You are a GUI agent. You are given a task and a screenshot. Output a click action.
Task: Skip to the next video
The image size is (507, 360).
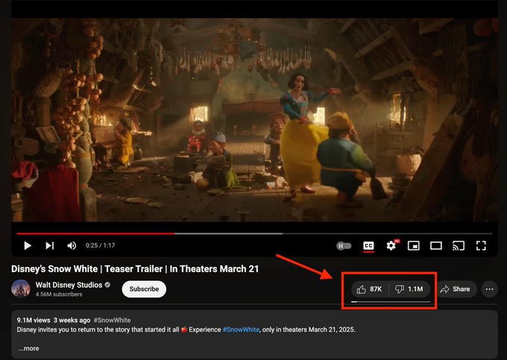(x=49, y=246)
